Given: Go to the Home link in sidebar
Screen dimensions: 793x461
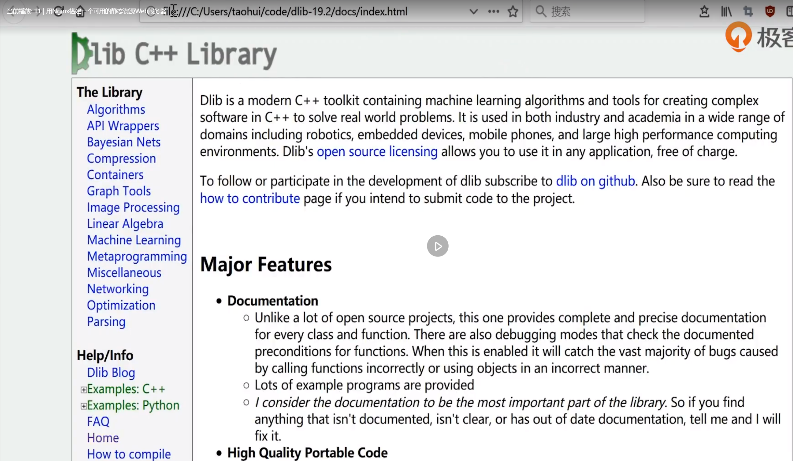Looking at the screenshot, I should pos(103,438).
